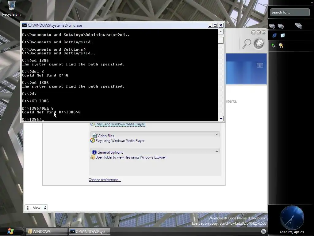
Task: Click the General options question mark icon
Action: point(94,152)
